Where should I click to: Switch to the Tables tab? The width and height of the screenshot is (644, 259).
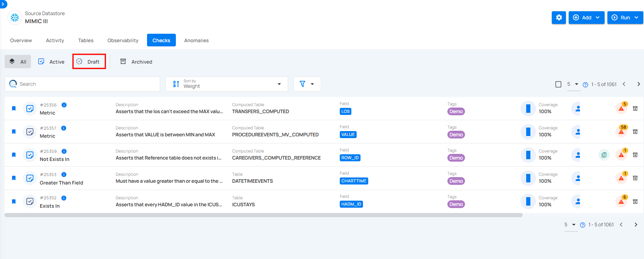(x=86, y=40)
